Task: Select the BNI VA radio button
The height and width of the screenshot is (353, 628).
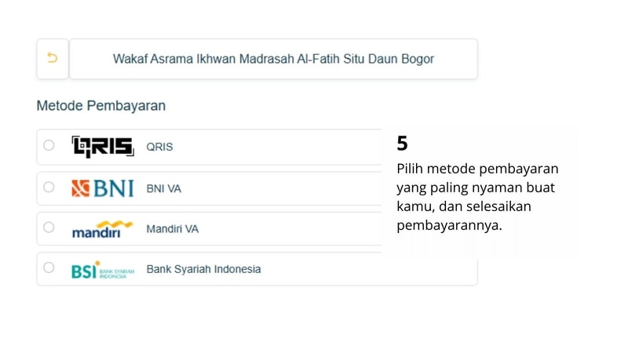Action: click(x=49, y=187)
